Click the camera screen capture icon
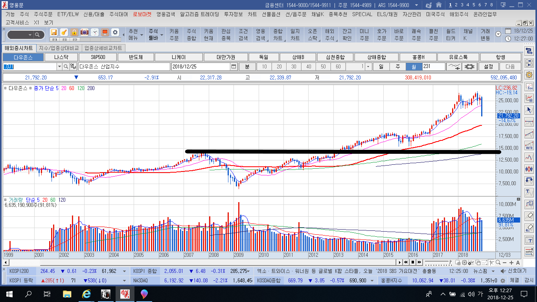 pyautogui.click(x=84, y=32)
